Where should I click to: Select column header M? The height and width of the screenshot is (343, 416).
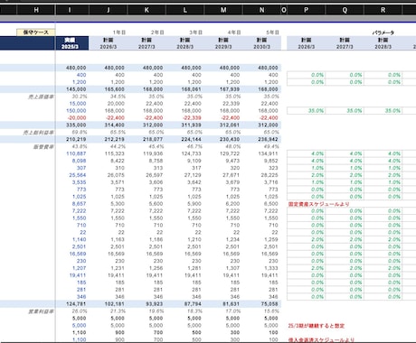(x=223, y=10)
